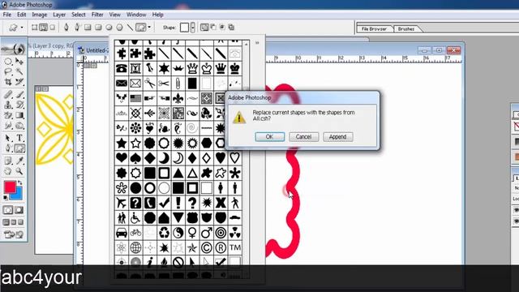This screenshot has height=292, width=519.
Task: Select the Lasso tool
Action: (8, 71)
